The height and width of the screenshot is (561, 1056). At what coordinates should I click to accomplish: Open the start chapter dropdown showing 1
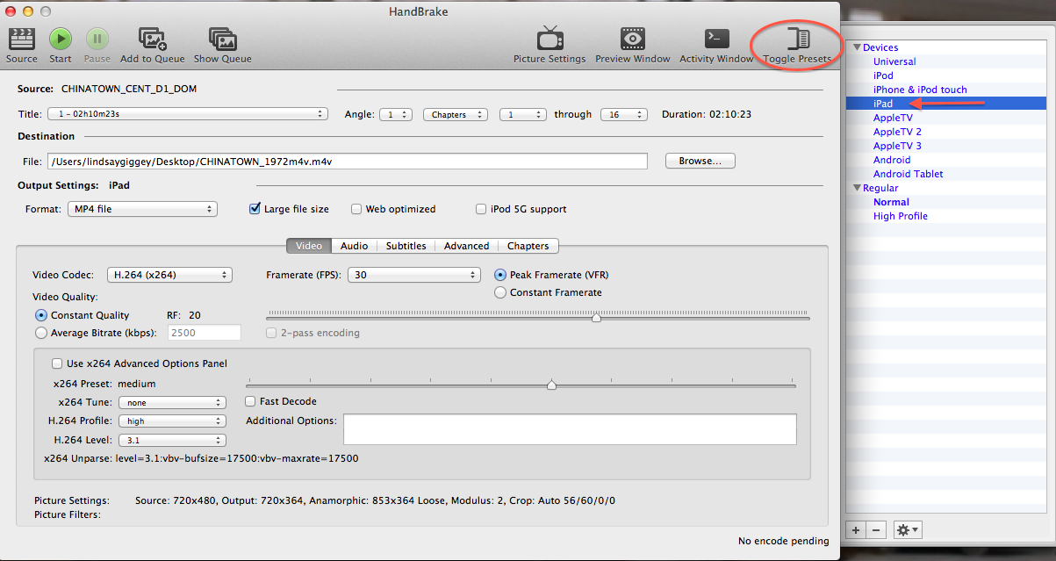click(523, 114)
